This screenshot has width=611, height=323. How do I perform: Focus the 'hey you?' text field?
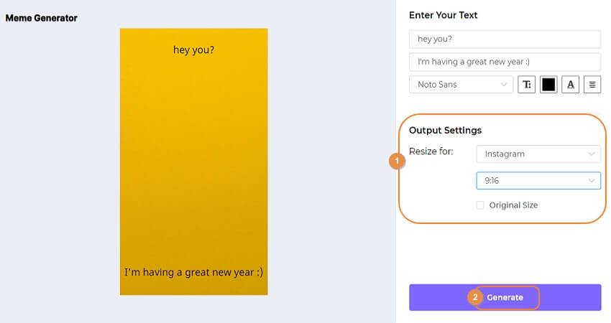click(x=505, y=39)
